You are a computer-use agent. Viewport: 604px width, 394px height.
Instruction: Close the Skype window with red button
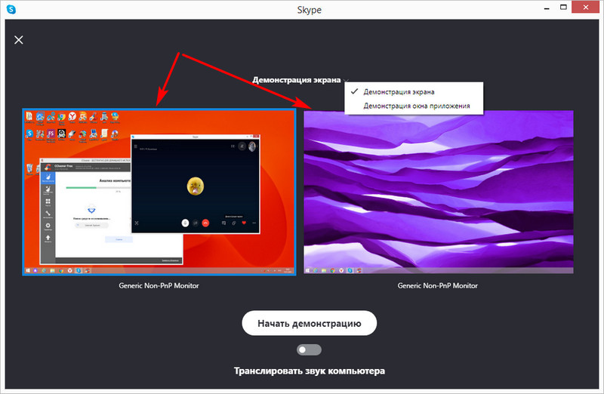[586, 7]
